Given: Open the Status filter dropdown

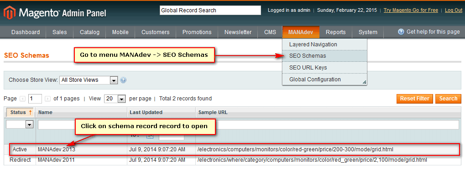Looking at the screenshot, I should click(x=20, y=125).
